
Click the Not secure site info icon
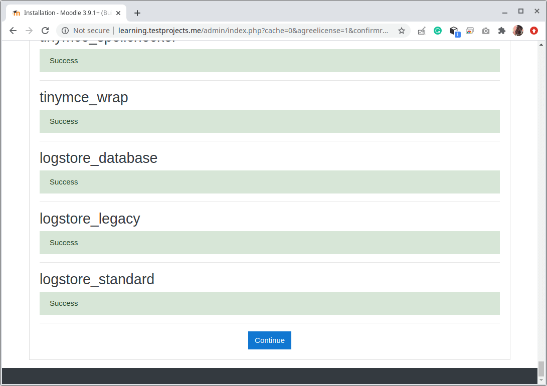pos(65,31)
